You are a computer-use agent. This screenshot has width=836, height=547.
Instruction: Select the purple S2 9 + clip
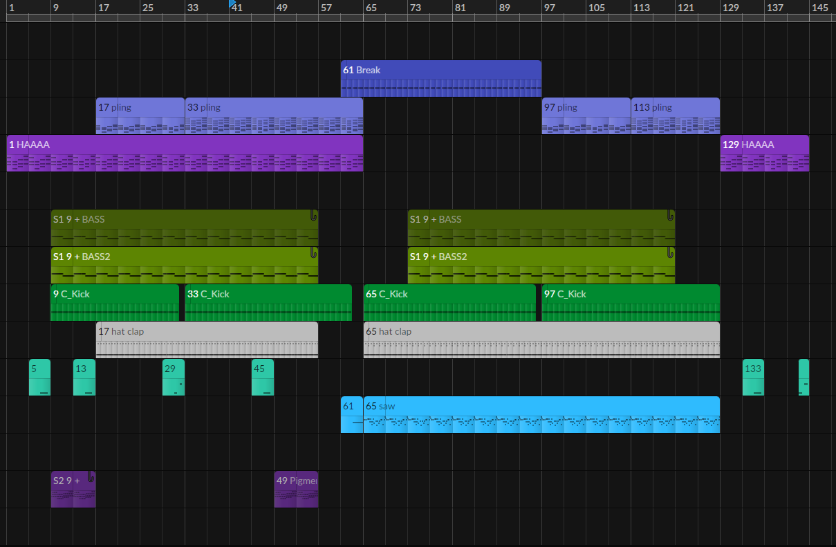coord(73,489)
